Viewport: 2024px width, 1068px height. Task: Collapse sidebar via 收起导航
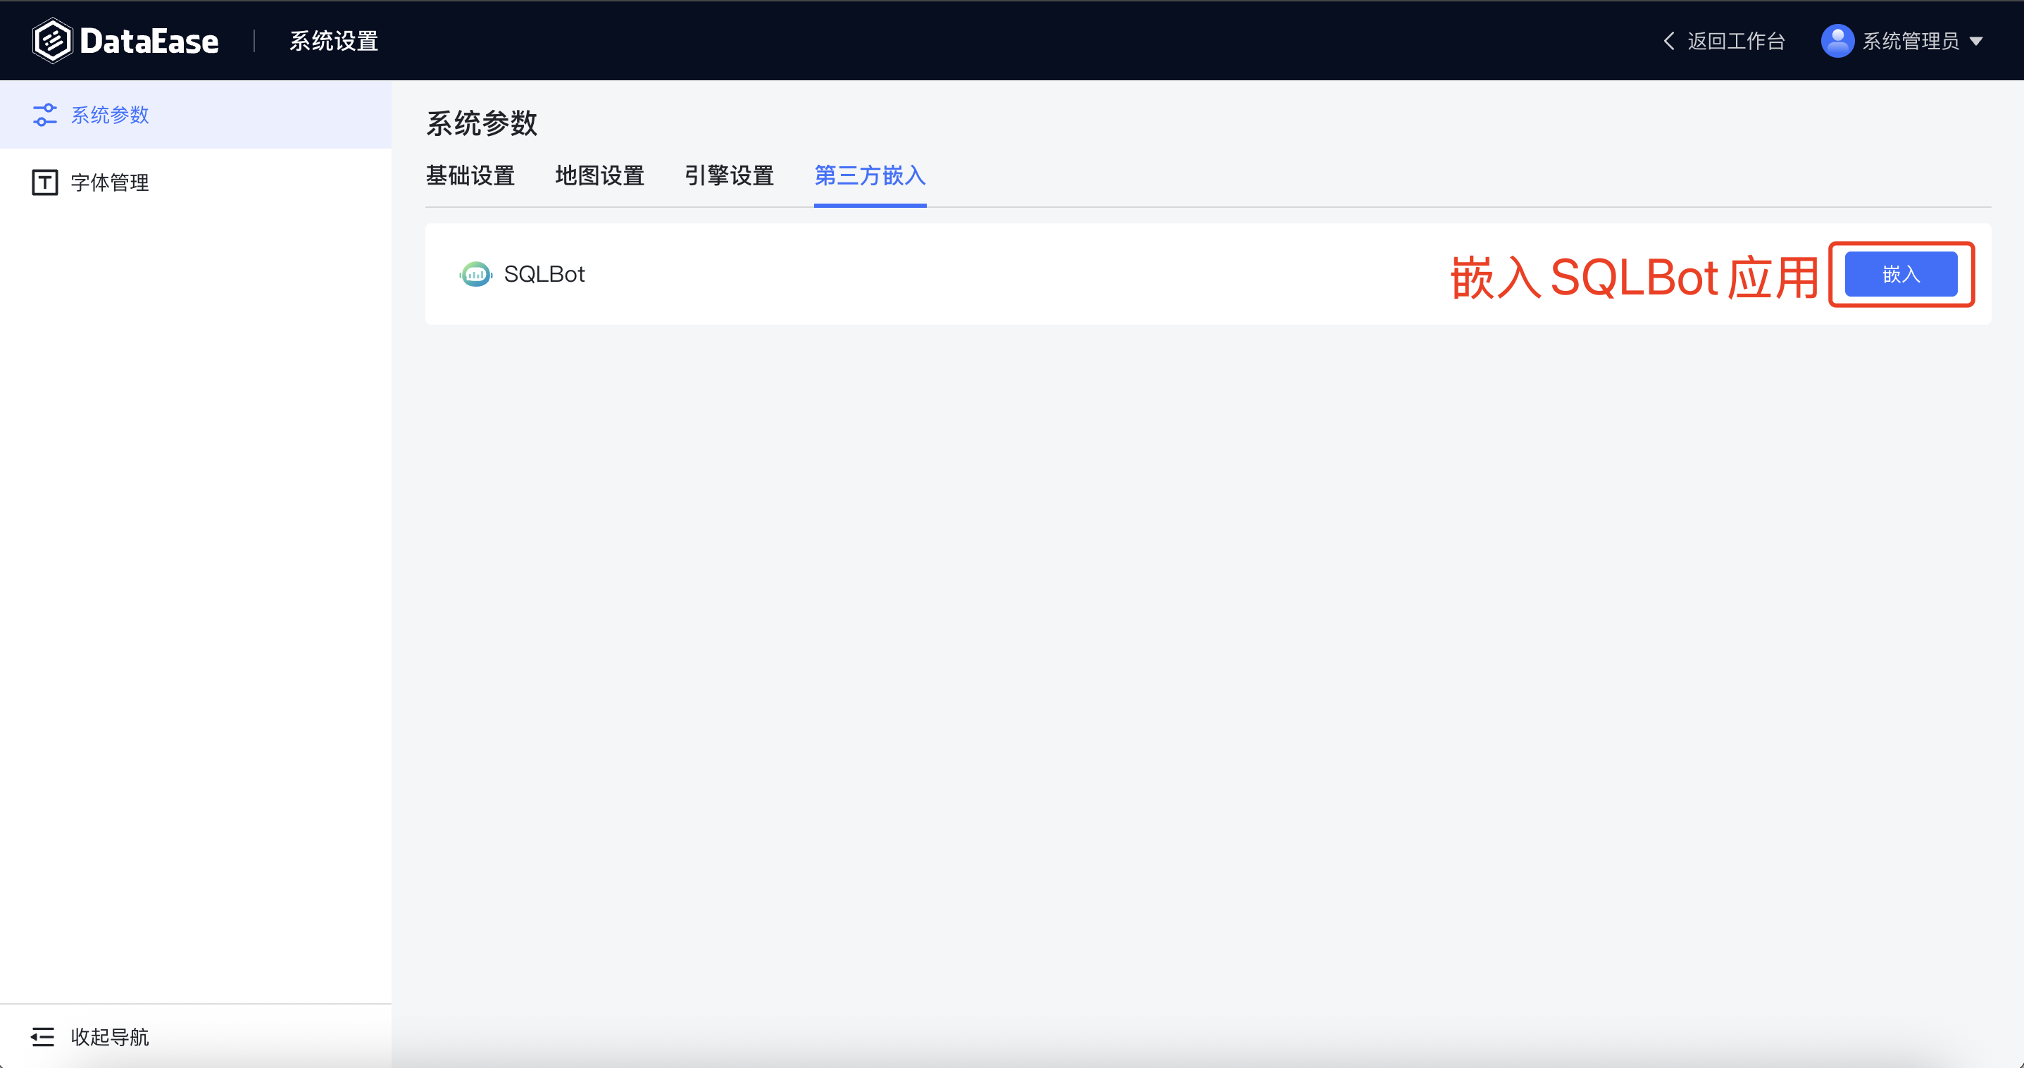tap(110, 1036)
